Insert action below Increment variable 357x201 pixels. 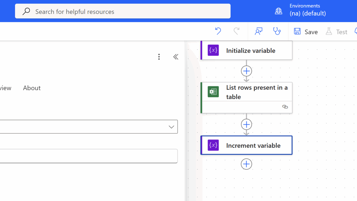[246, 164]
